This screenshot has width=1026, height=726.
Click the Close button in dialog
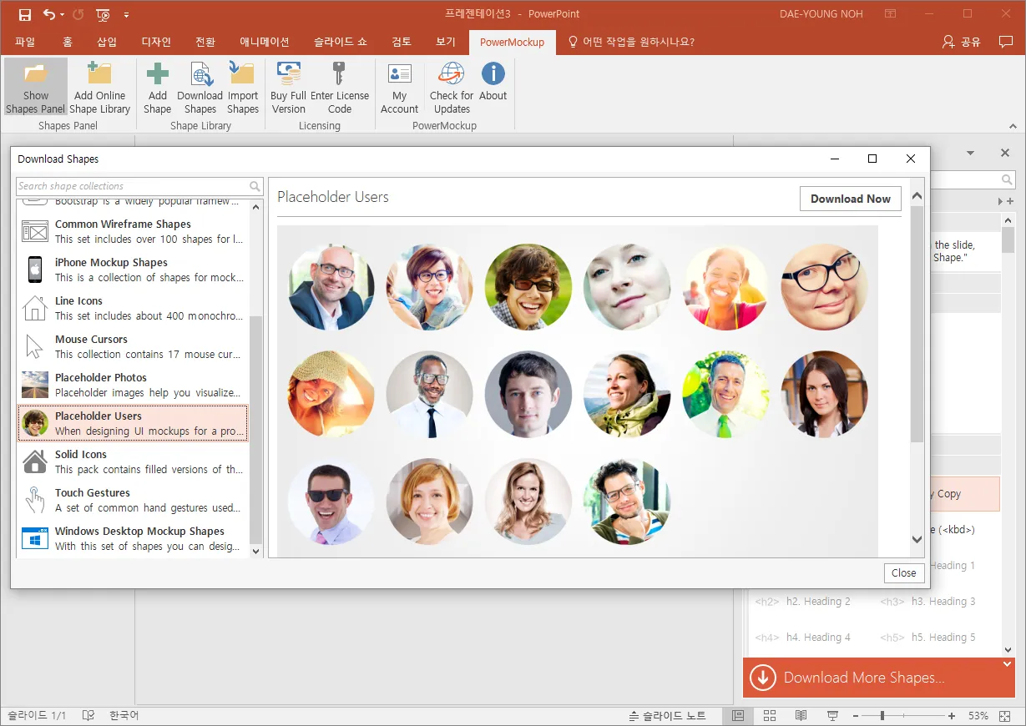(903, 572)
